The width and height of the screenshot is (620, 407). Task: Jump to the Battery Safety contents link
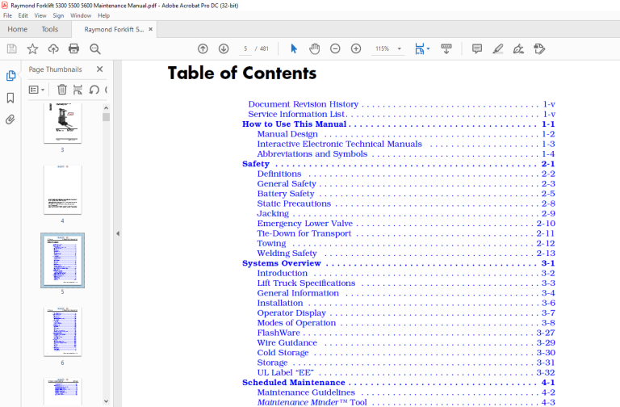(x=286, y=194)
